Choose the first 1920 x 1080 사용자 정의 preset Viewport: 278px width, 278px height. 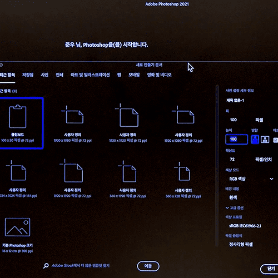[x=72, y=123]
